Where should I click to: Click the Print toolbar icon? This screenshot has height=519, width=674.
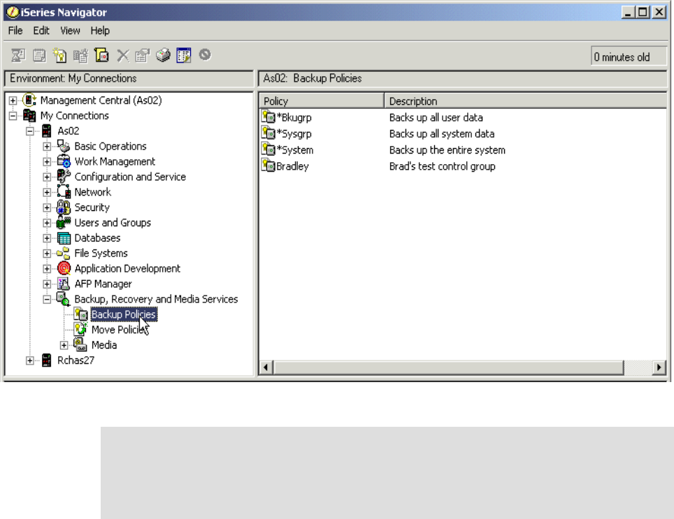point(163,55)
